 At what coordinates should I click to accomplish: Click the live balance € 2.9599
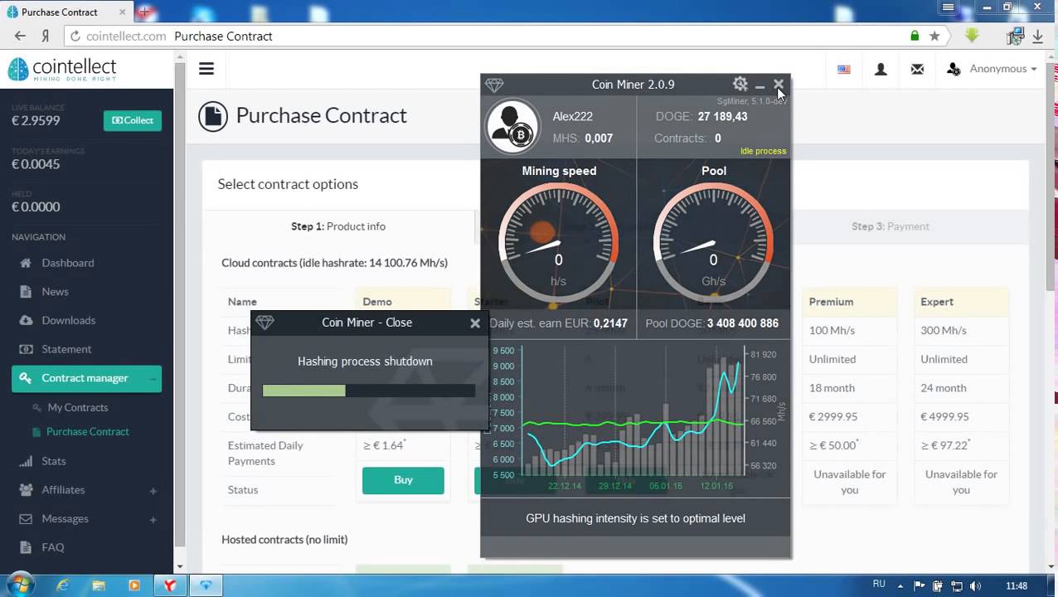click(x=36, y=120)
